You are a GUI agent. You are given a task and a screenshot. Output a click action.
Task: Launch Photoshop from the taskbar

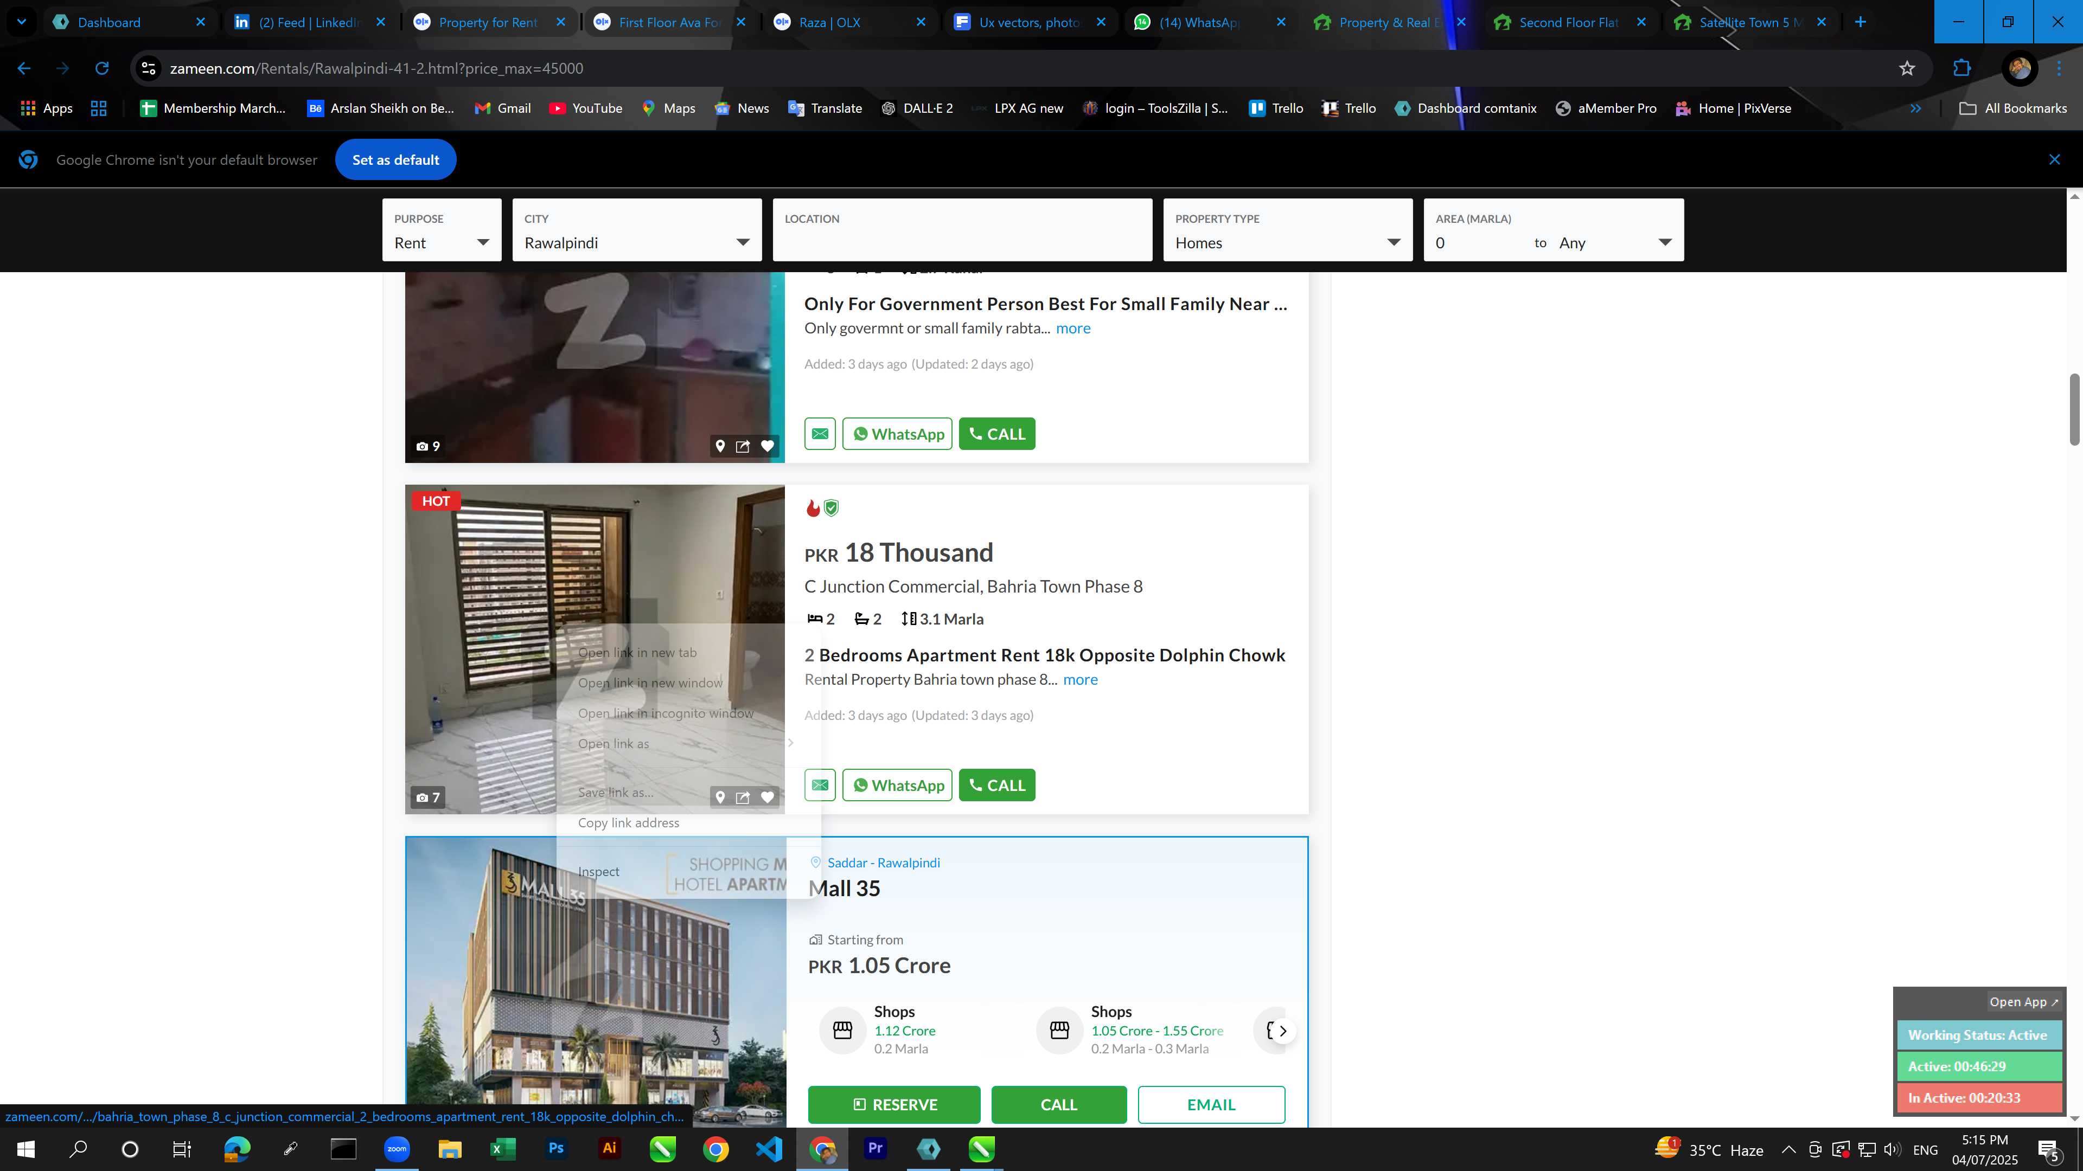pyautogui.click(x=555, y=1148)
